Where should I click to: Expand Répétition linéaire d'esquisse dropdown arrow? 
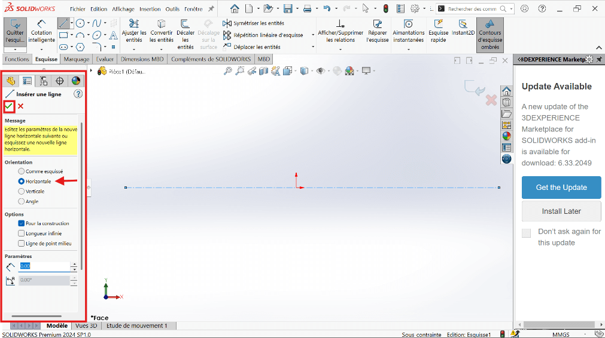click(312, 35)
